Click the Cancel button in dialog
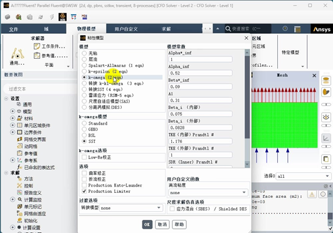 [162, 224]
